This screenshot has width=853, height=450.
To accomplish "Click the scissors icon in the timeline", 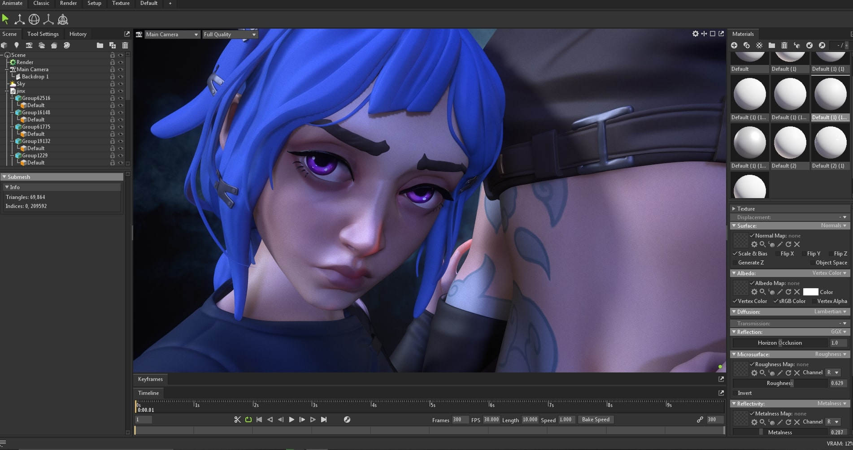I will (x=238, y=420).
